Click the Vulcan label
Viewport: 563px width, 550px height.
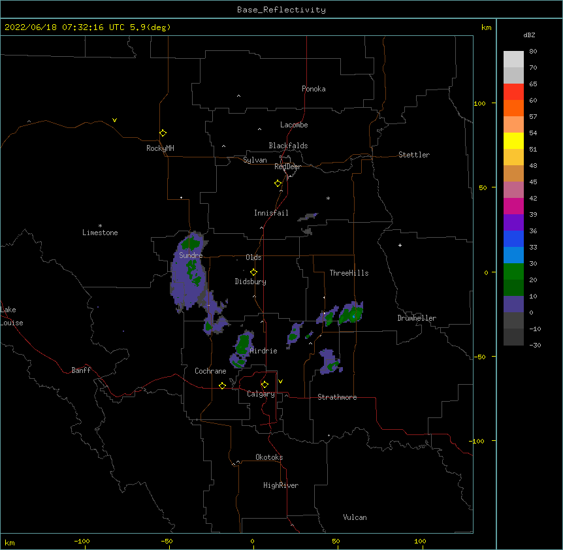[355, 517]
